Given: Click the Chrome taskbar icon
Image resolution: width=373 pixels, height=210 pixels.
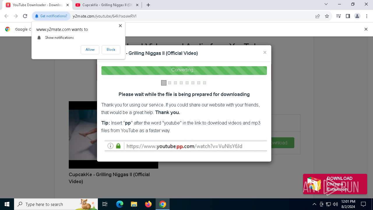Looking at the screenshot, I should pyautogui.click(x=163, y=204).
